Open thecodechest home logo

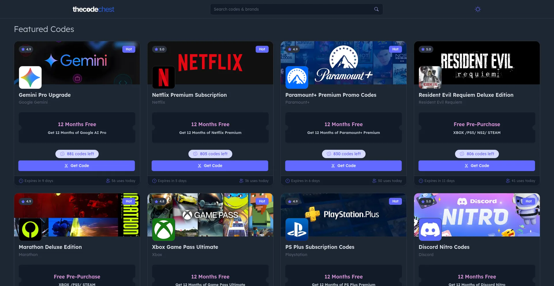point(93,9)
